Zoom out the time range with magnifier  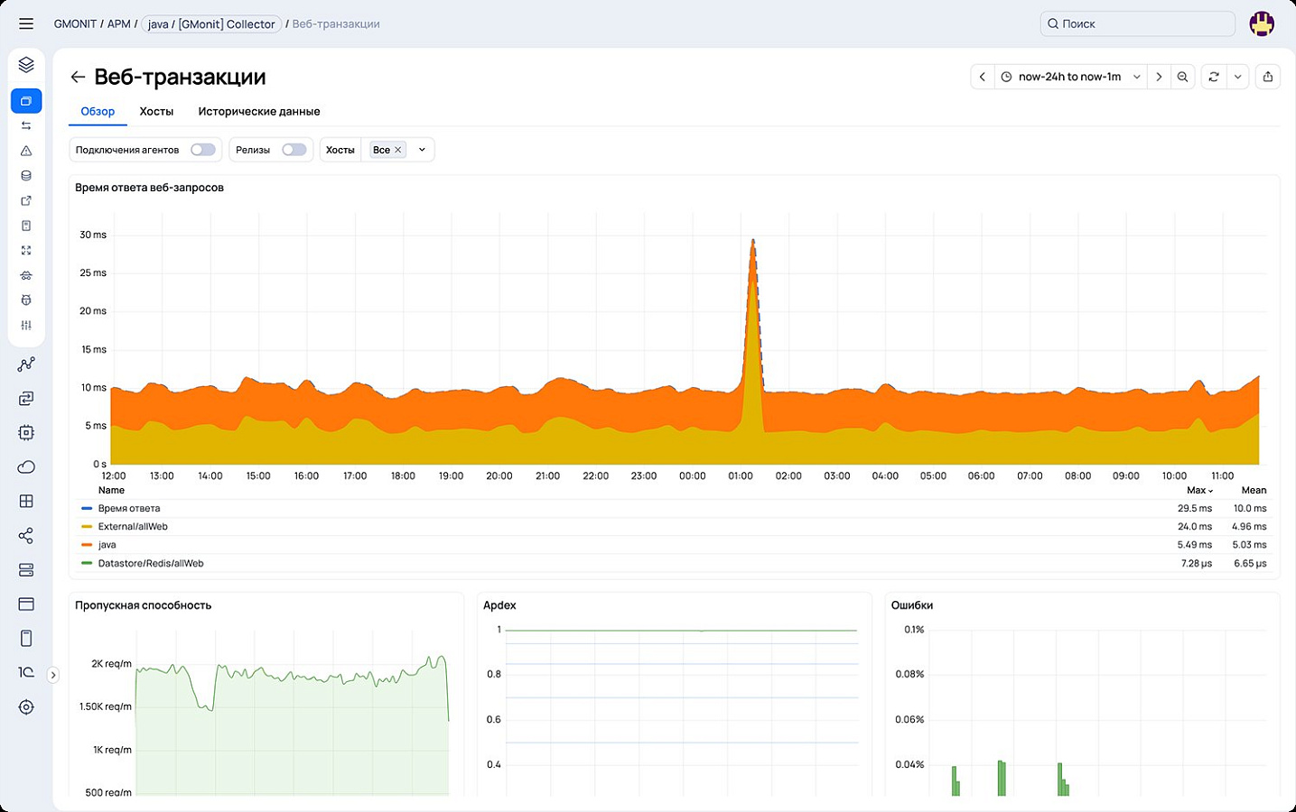1182,77
